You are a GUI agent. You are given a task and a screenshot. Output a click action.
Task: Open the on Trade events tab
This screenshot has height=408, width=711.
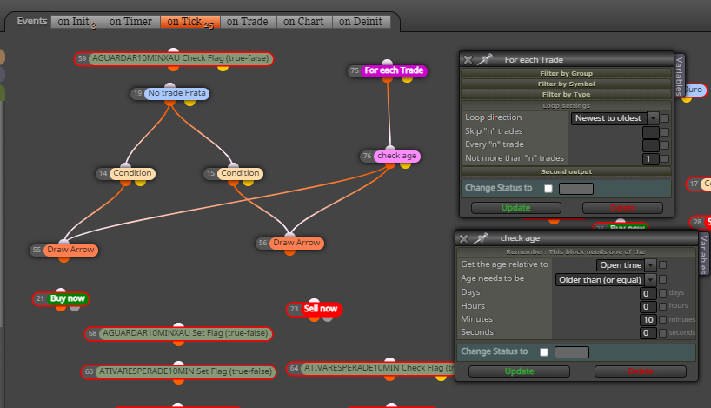(x=248, y=22)
